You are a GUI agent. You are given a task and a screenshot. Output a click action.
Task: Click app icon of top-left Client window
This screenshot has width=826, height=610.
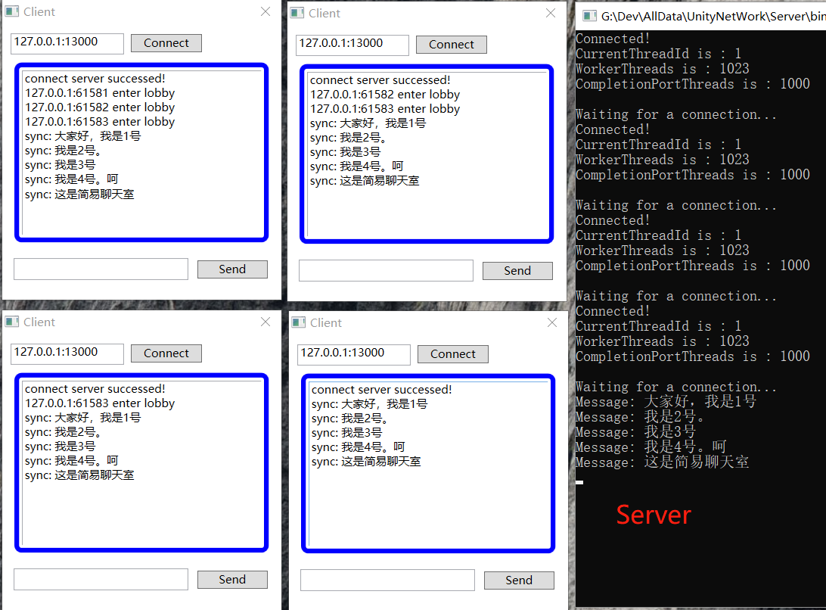pyautogui.click(x=12, y=12)
